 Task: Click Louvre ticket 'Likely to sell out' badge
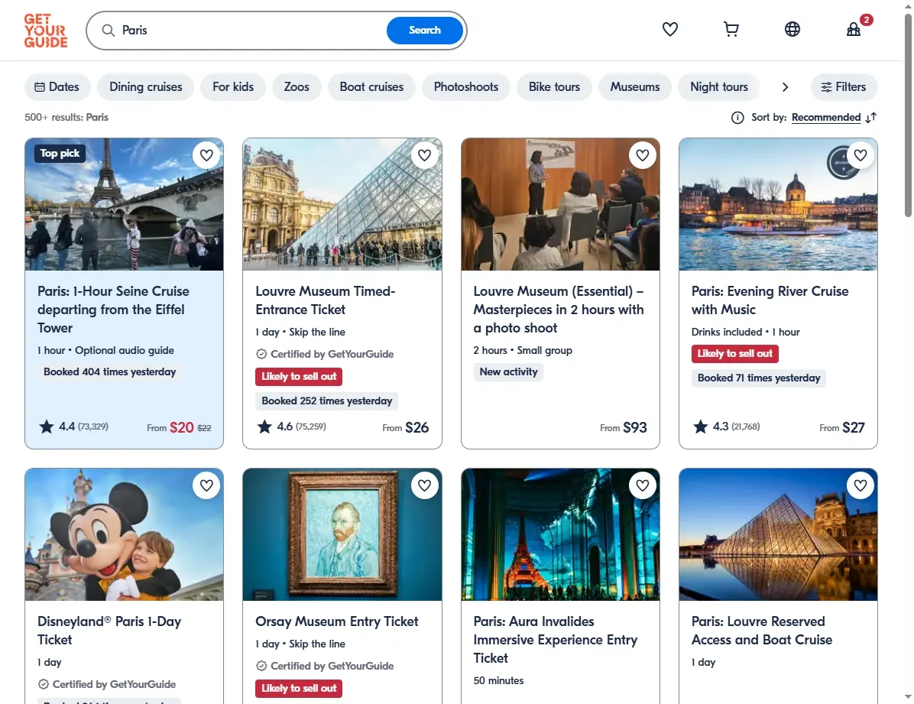coord(299,377)
